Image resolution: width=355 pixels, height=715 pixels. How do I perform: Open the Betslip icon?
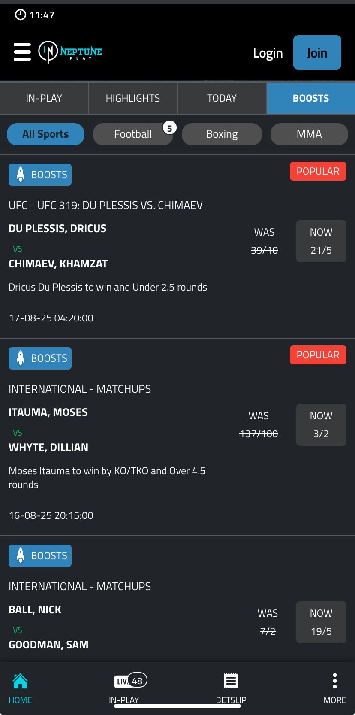coord(231,688)
